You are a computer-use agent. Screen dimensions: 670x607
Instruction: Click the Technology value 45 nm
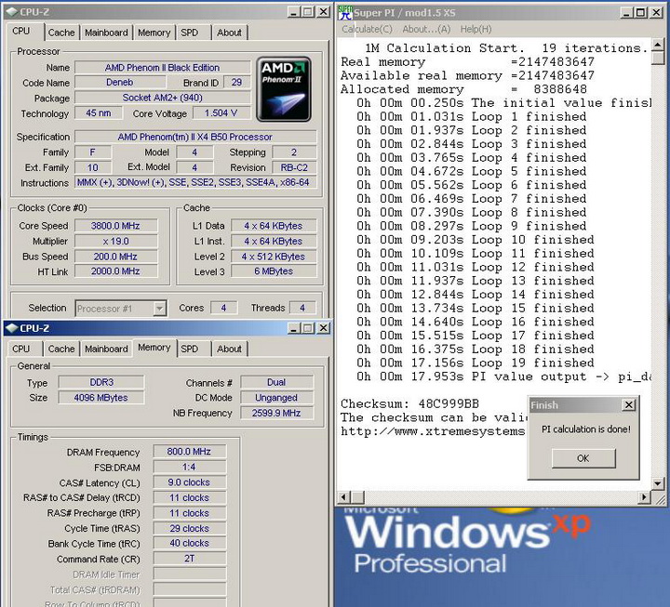click(99, 113)
